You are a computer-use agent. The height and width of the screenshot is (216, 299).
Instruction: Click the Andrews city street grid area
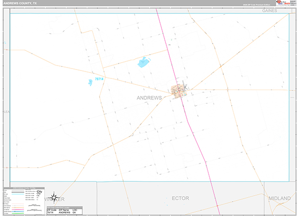coord(179,91)
